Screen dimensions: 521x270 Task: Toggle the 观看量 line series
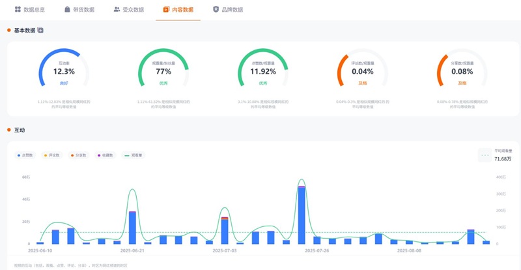[x=134, y=155]
